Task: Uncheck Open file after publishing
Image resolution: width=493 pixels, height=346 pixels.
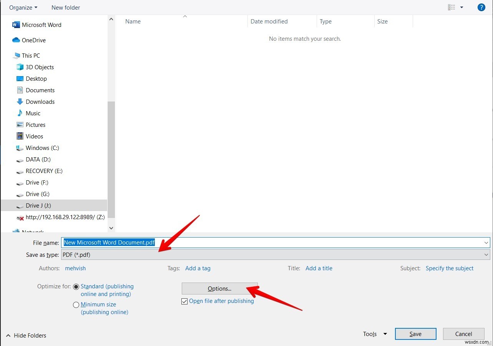Action: coord(184,301)
